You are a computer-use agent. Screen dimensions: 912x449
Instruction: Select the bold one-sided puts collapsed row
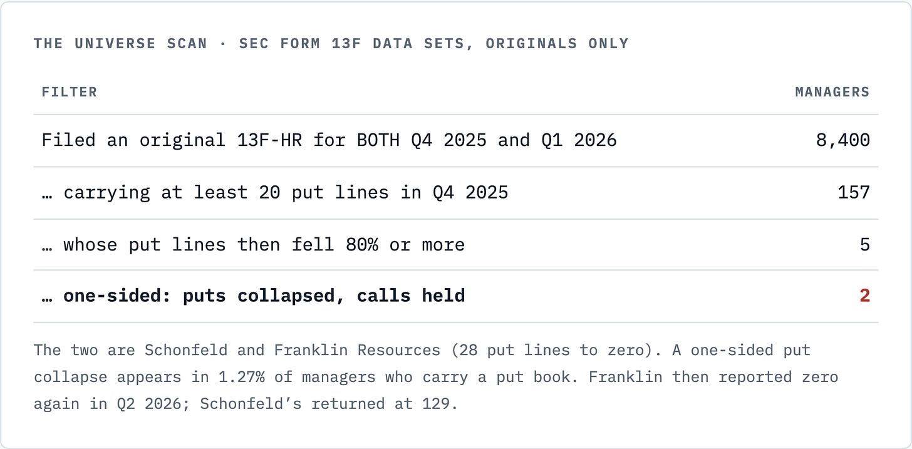[456, 296]
